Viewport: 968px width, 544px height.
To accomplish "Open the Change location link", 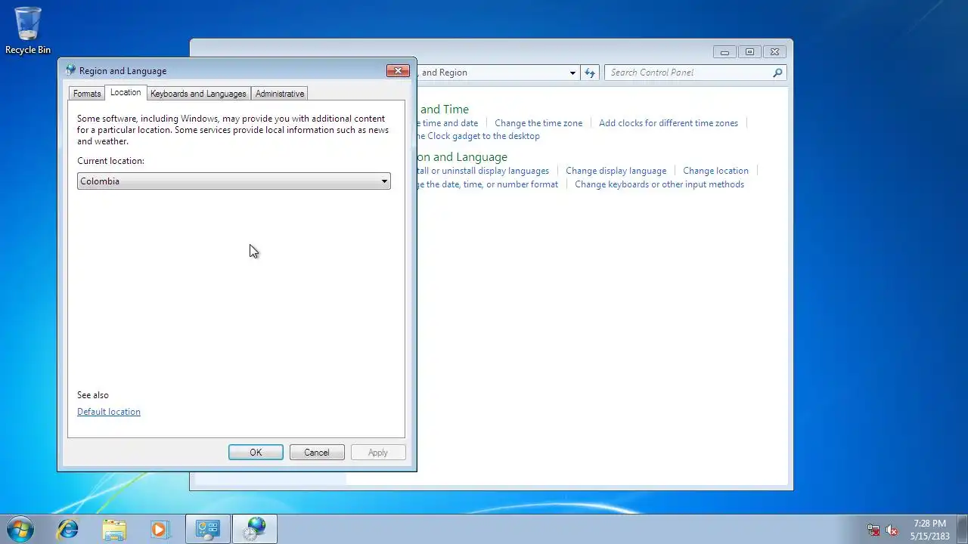I will 716,171.
